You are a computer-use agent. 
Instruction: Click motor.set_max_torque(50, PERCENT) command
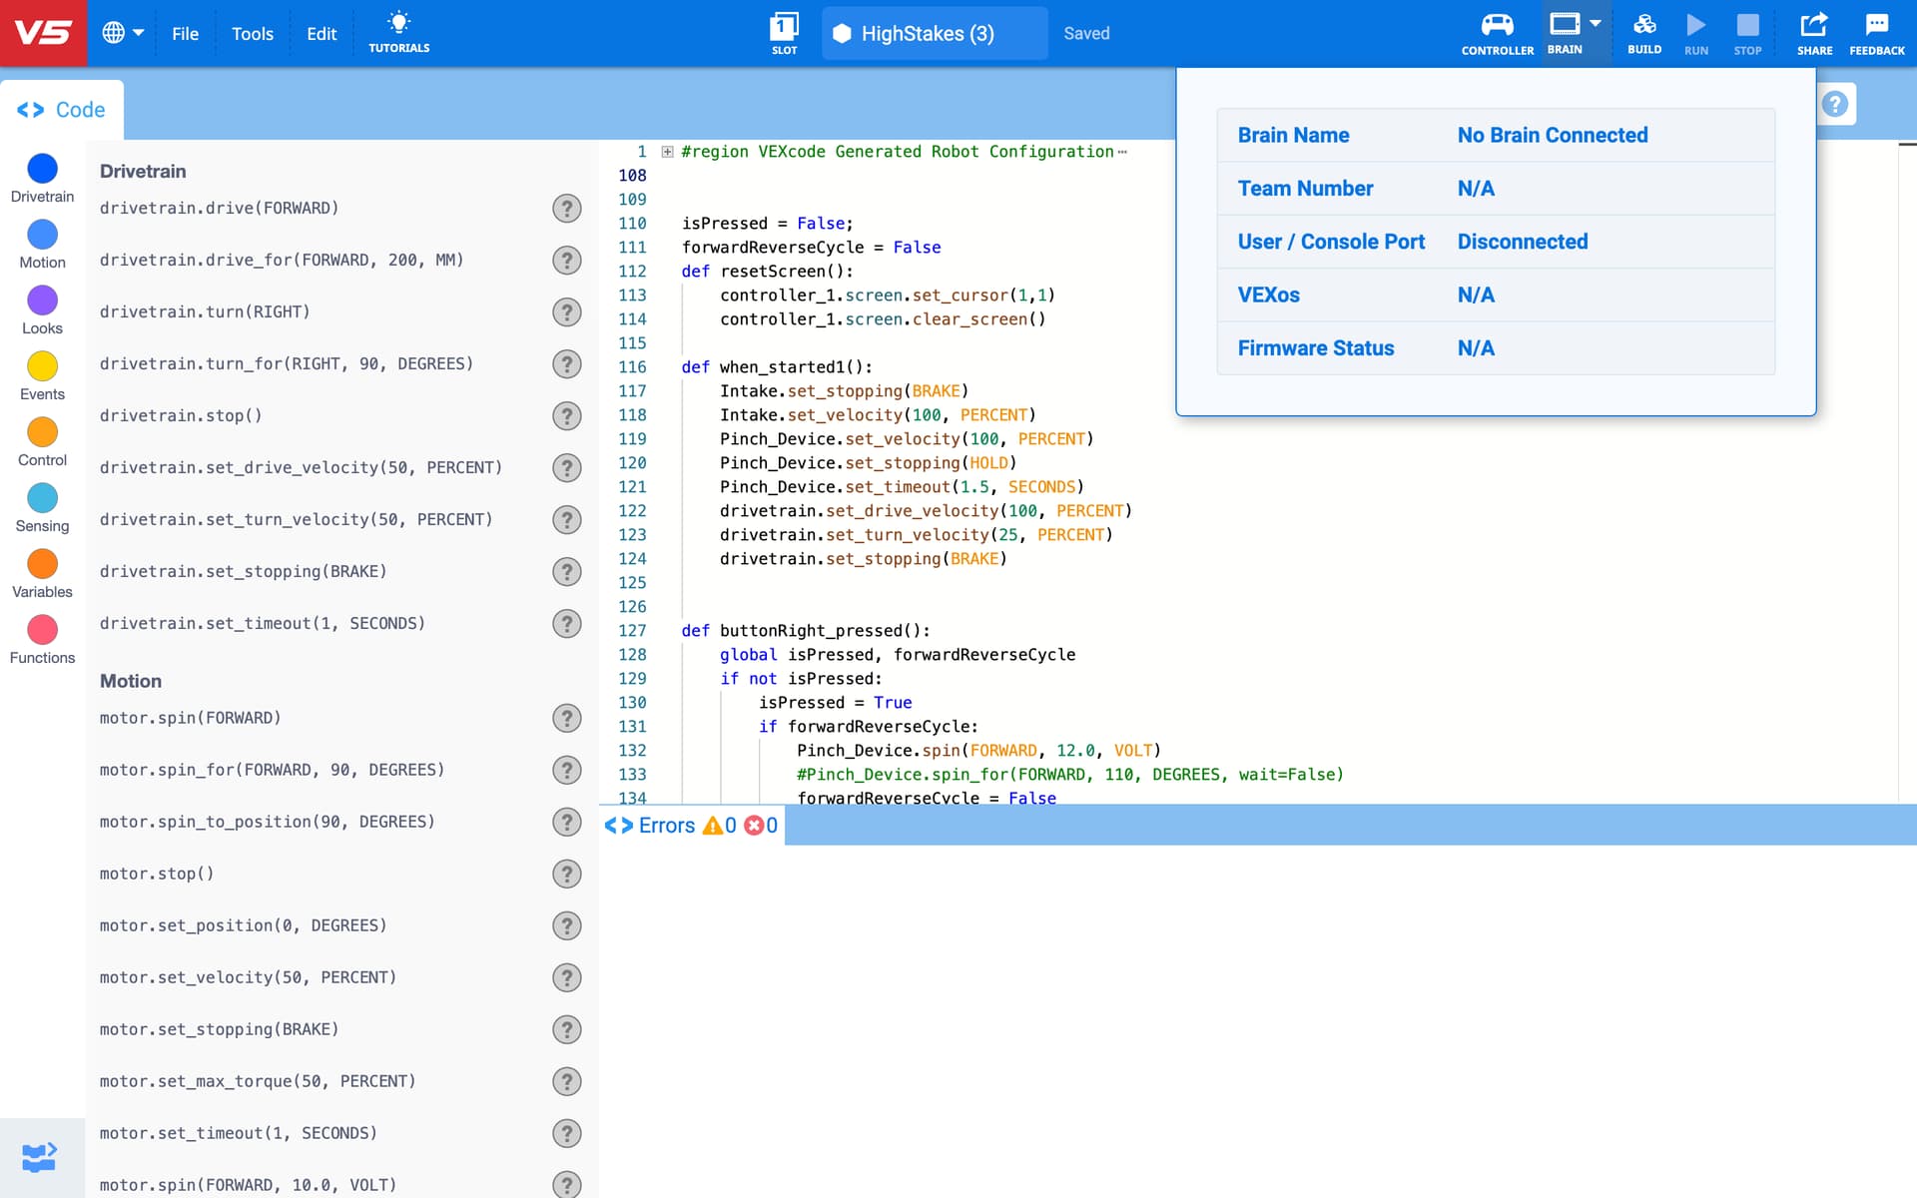pyautogui.click(x=258, y=1082)
